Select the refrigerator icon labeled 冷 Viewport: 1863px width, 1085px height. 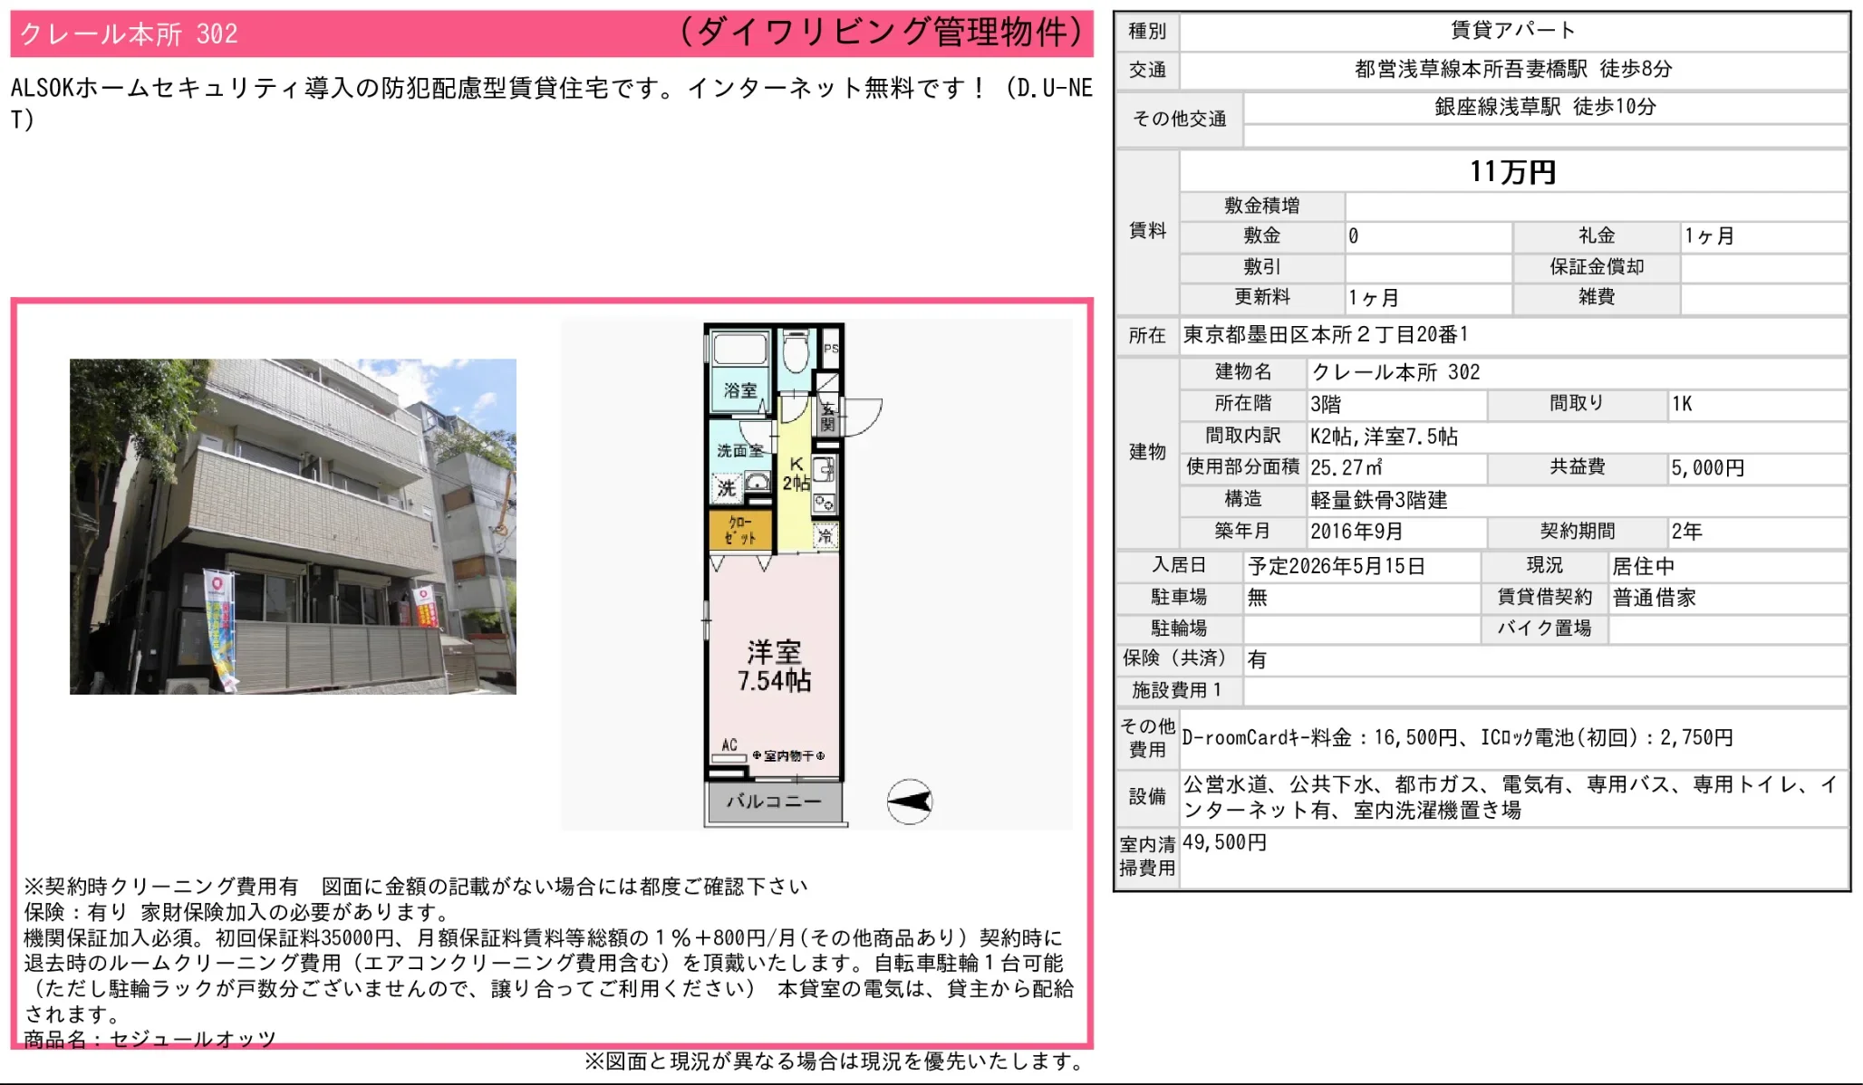click(825, 533)
